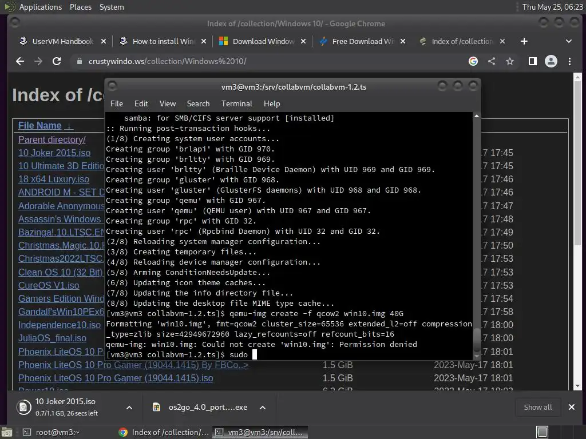Image resolution: width=586 pixels, height=439 pixels.
Task: Open terminal Edit menu
Action: pyautogui.click(x=141, y=104)
